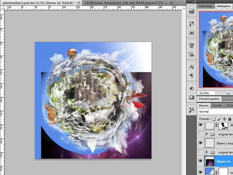Click the folder icon of the group above Ebene 16
233x175 pixels.
[x=213, y=152]
